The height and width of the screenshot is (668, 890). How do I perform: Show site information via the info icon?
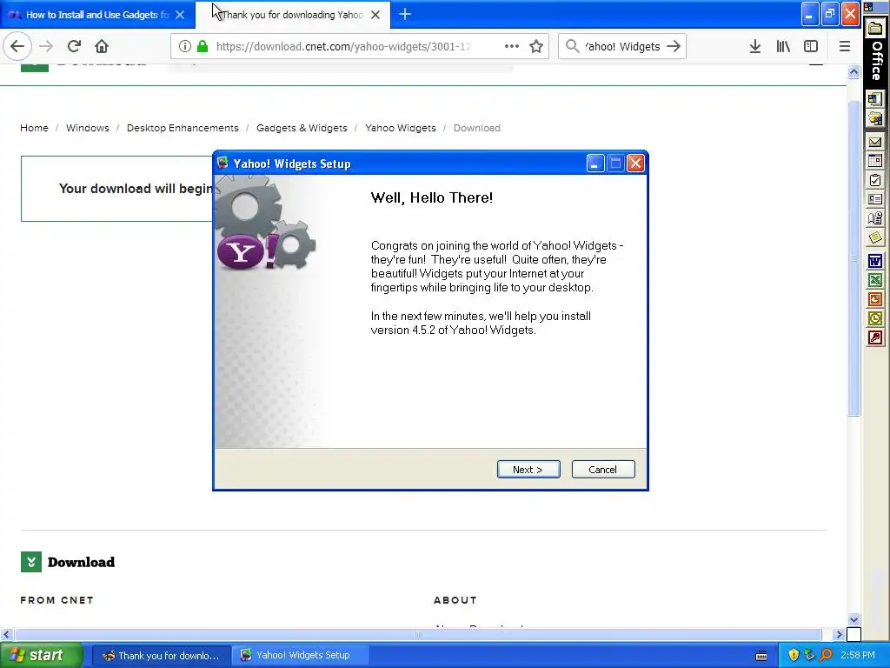coord(185,47)
